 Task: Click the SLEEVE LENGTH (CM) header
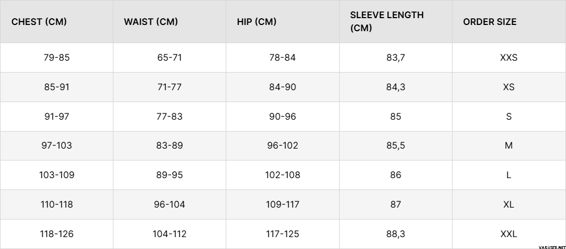[x=387, y=22]
